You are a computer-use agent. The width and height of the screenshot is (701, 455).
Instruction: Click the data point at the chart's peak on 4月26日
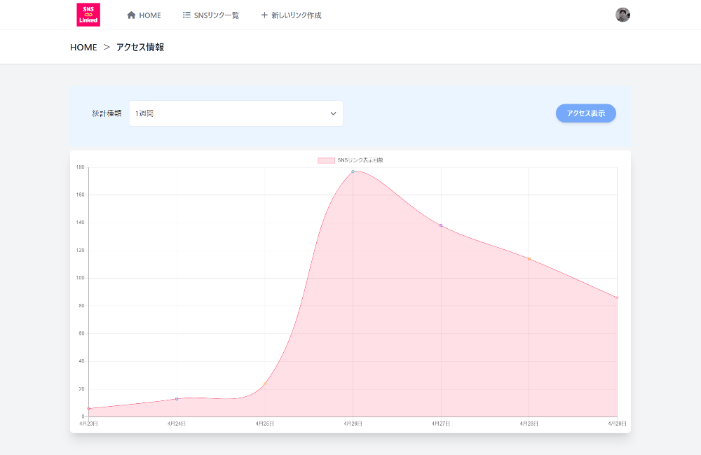[x=353, y=171]
